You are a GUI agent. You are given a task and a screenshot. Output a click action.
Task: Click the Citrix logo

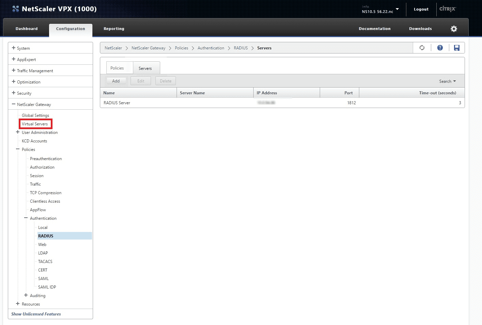pos(447,9)
